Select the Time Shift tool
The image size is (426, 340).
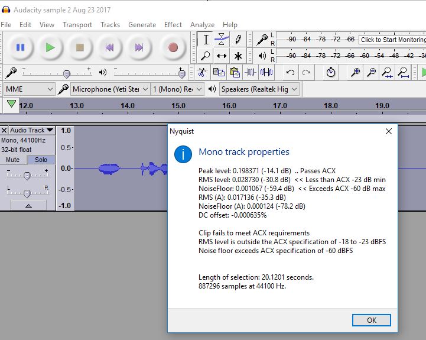point(222,56)
